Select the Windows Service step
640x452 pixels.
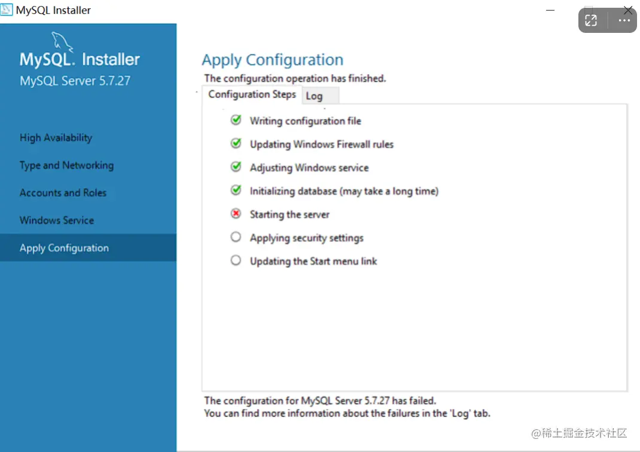point(57,220)
